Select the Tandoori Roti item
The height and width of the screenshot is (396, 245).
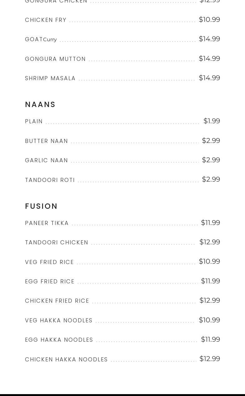[x=50, y=180]
